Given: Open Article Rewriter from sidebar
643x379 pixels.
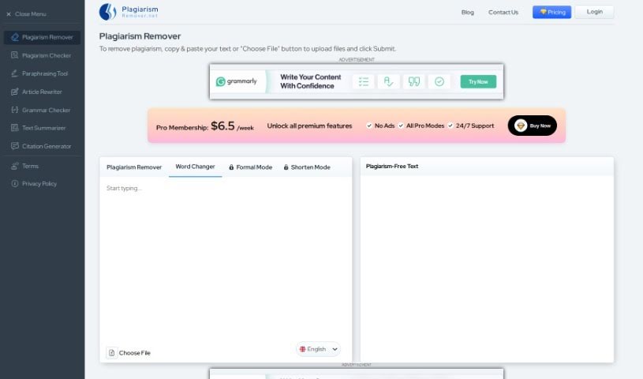Looking at the screenshot, I should point(43,92).
